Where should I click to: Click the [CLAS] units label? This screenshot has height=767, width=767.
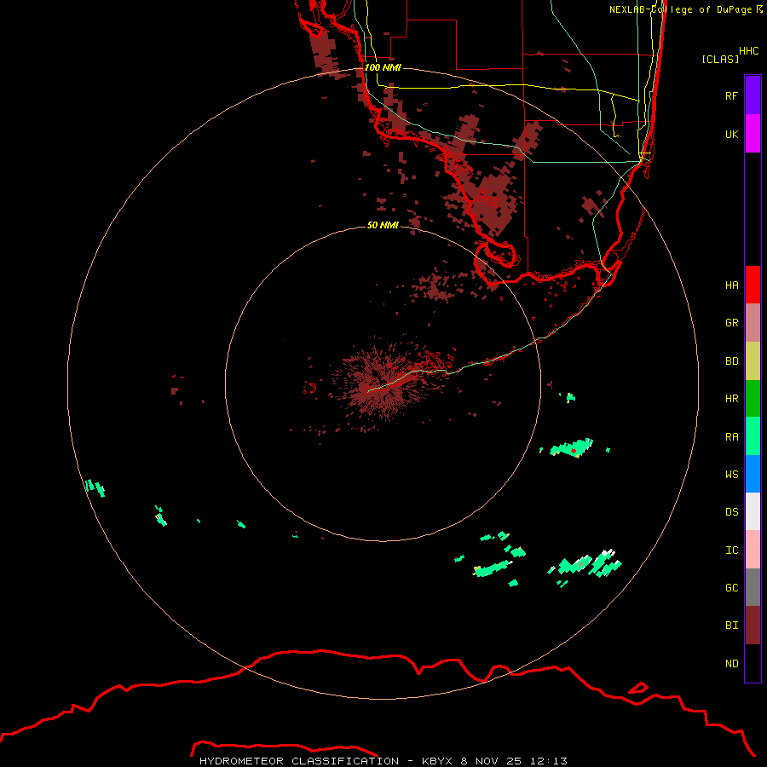pos(720,59)
